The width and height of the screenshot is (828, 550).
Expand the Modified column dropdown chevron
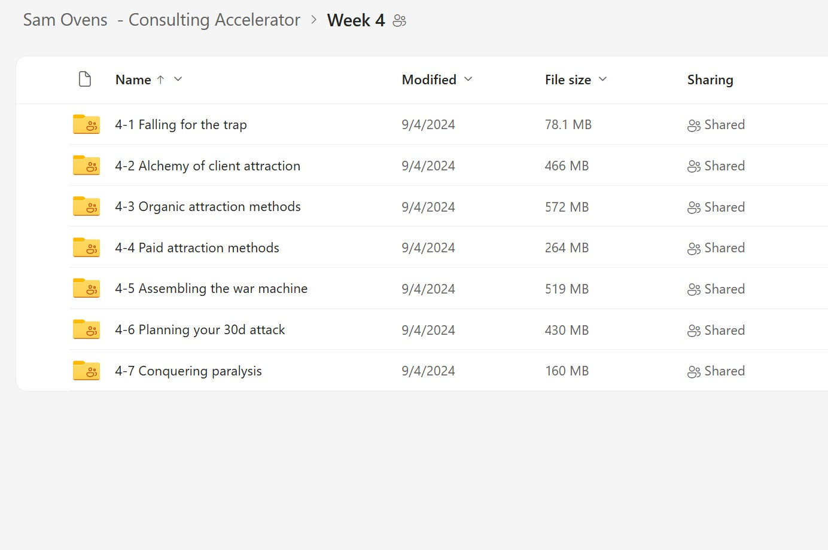tap(468, 79)
